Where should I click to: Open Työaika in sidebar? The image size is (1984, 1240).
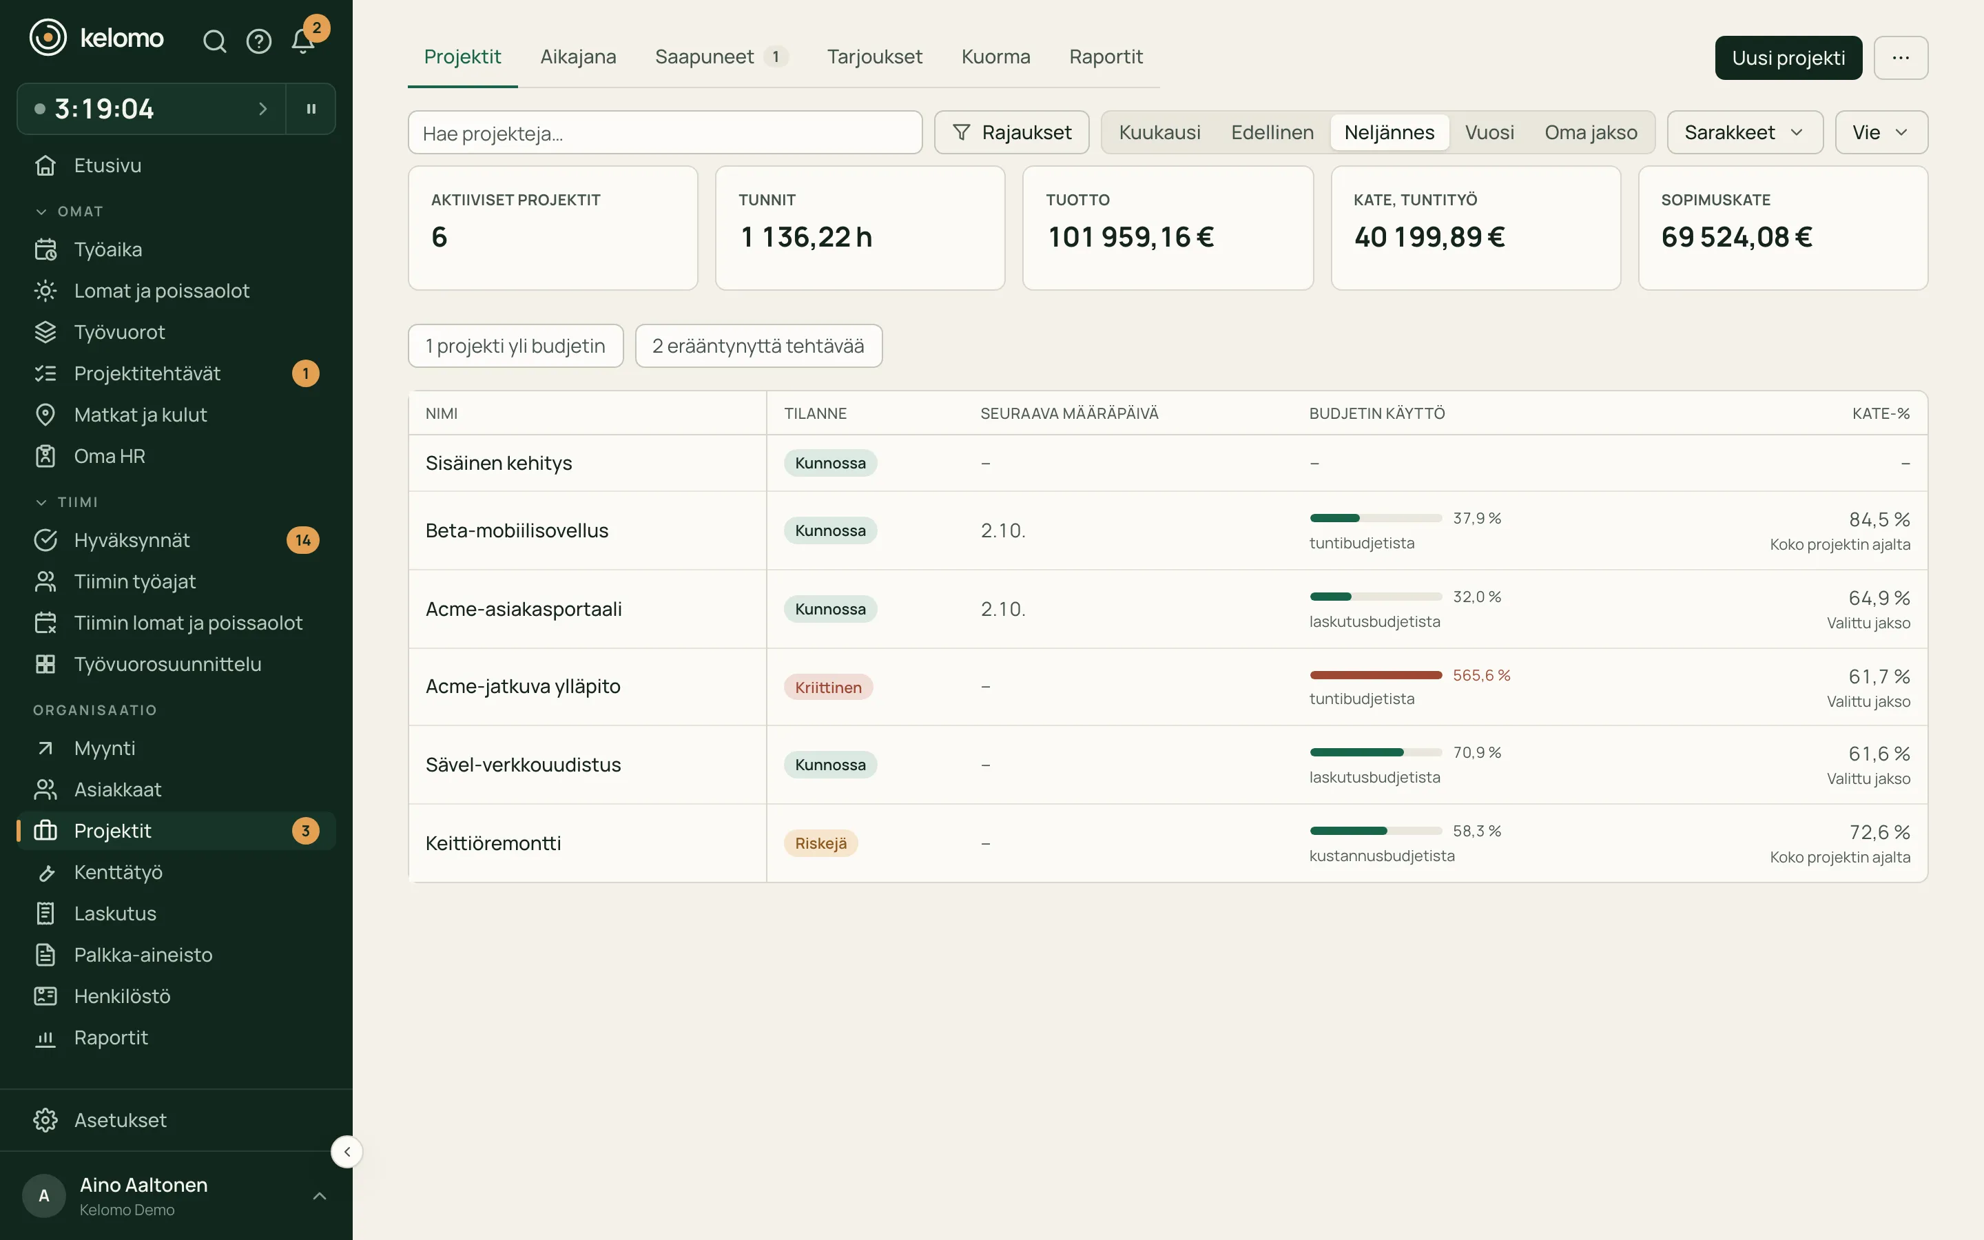click(x=176, y=249)
